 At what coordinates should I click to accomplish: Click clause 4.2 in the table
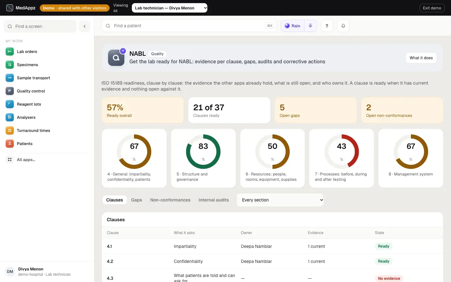click(110, 261)
